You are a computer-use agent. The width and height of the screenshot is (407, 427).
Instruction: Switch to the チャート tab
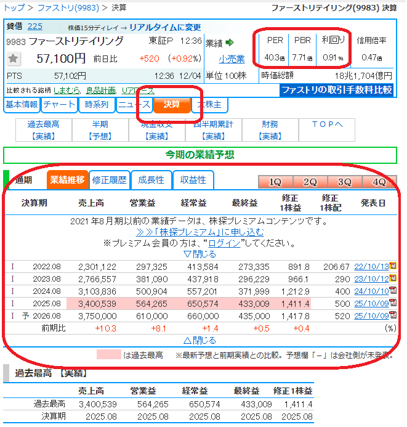click(59, 105)
